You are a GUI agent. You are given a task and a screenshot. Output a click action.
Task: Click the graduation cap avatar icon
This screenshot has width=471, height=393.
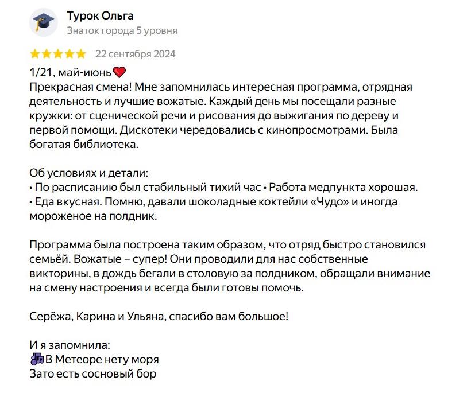pos(43,22)
